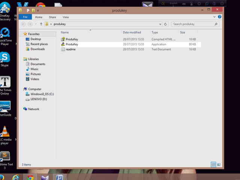Viewport: 240px width, 180px height.
Task: Go up one folder level
Action: click(x=41, y=24)
